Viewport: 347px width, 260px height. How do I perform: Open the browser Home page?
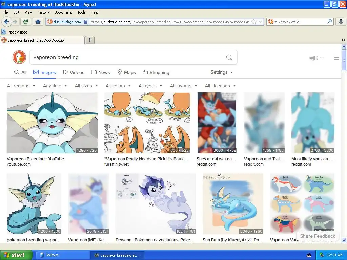[38, 22]
